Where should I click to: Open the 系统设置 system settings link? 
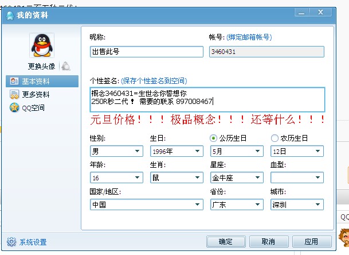(x=33, y=242)
